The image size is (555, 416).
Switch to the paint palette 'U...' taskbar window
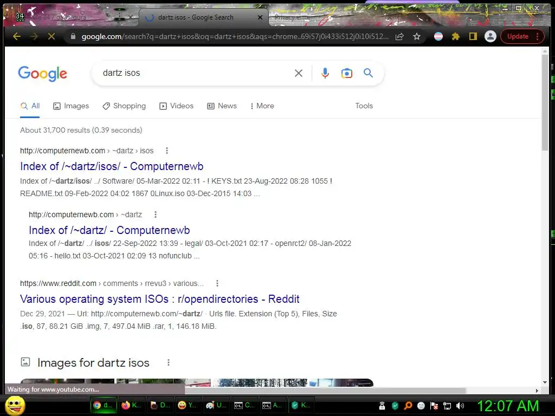tap(217, 405)
